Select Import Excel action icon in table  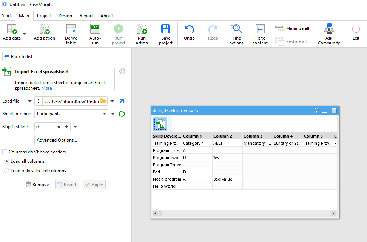160,124
